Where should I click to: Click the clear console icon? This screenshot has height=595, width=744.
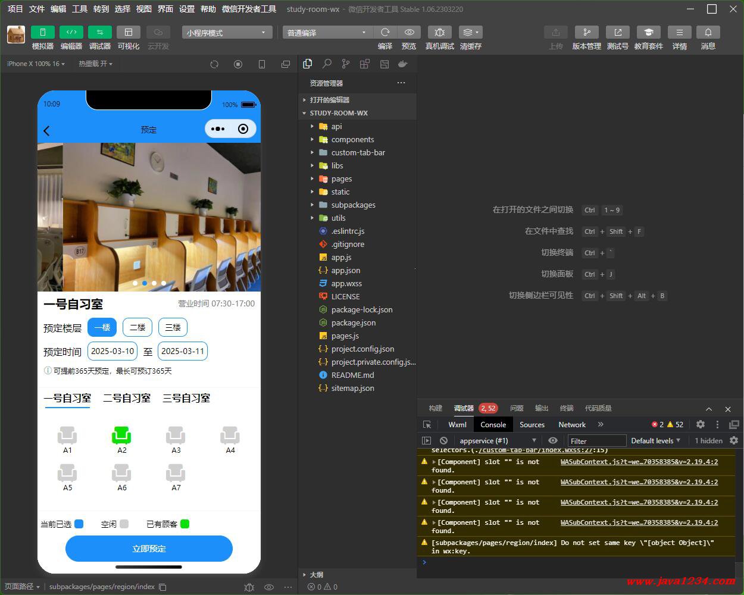443,440
